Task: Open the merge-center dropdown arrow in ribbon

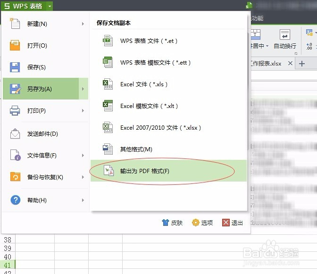Action: 267,46
